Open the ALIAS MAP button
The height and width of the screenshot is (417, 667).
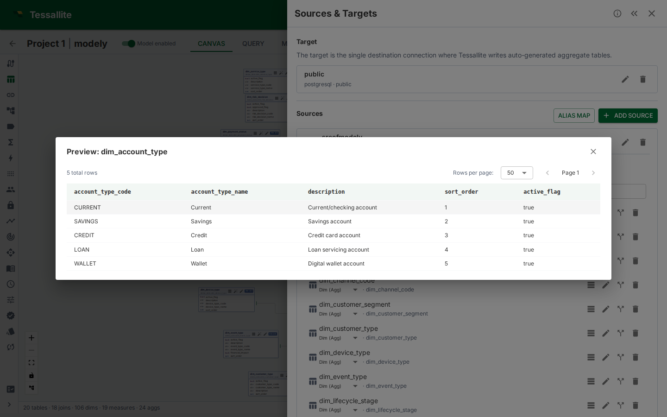coord(574,115)
